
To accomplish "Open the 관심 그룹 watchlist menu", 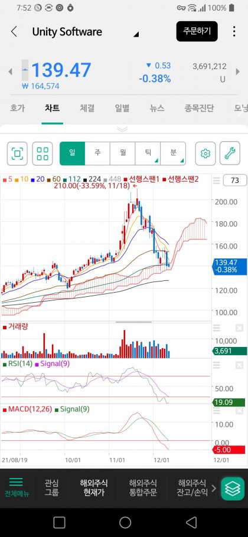I will (x=51, y=487).
